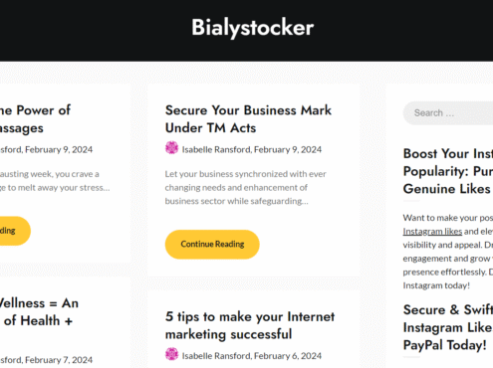
Task: Open 'Secure & Swift Instagram Likes PayPal' heading
Action: pos(448,327)
